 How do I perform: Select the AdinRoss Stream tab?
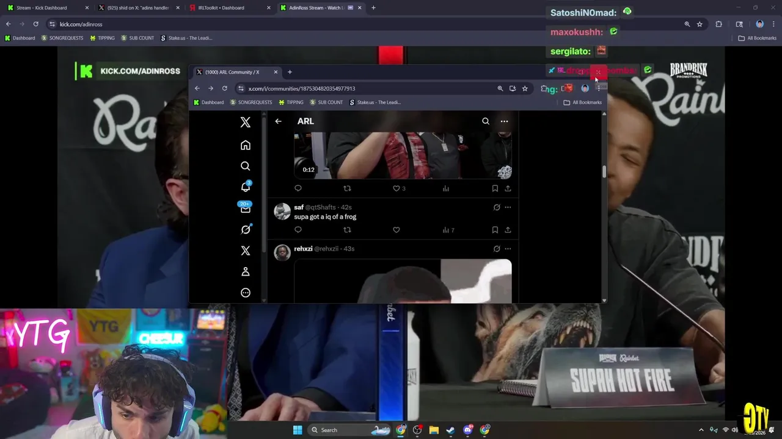pos(320,8)
